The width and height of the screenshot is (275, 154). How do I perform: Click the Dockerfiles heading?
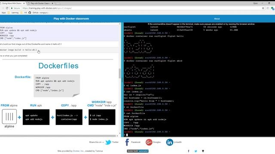coord(58,66)
